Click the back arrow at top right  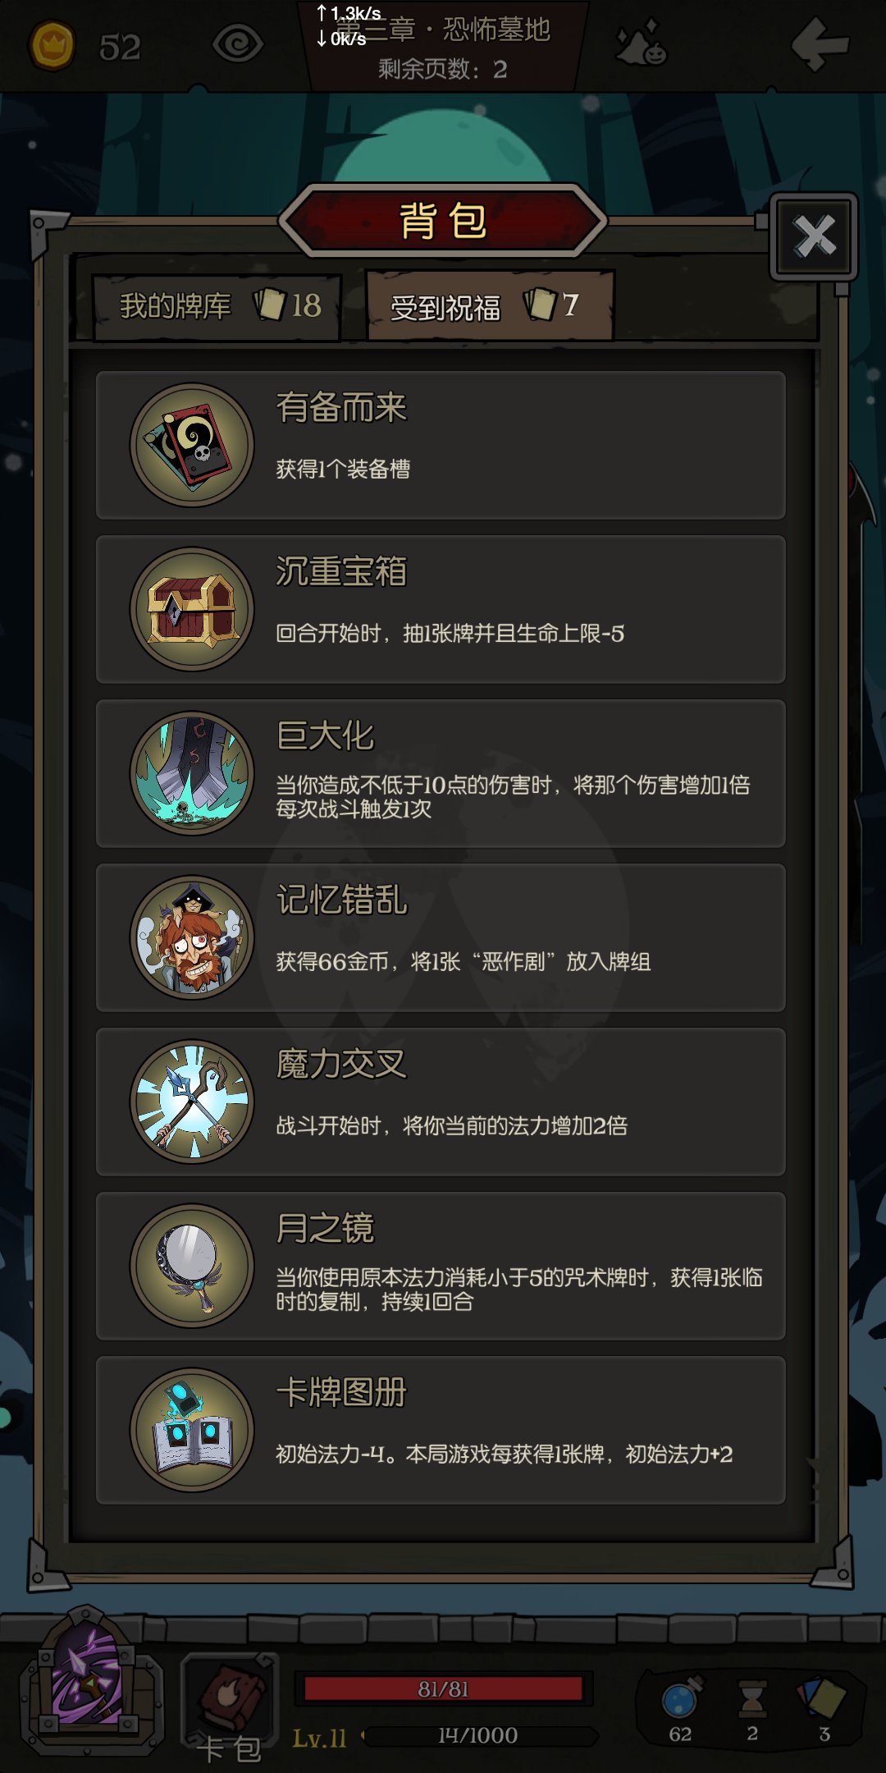(x=820, y=44)
